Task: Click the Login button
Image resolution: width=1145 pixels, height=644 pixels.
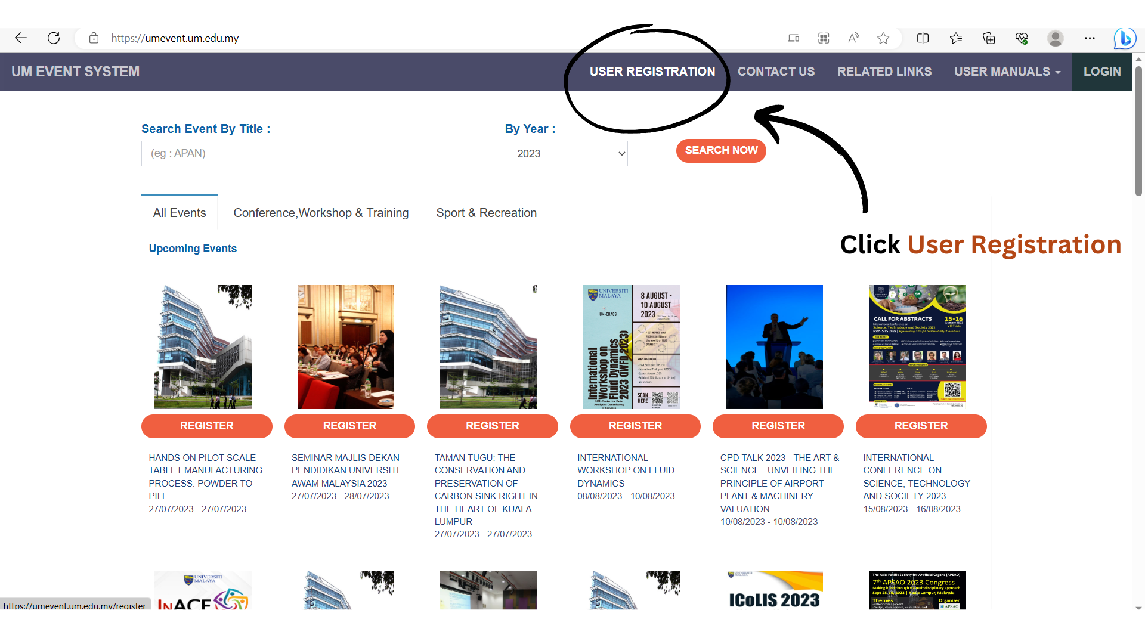Action: coord(1101,72)
